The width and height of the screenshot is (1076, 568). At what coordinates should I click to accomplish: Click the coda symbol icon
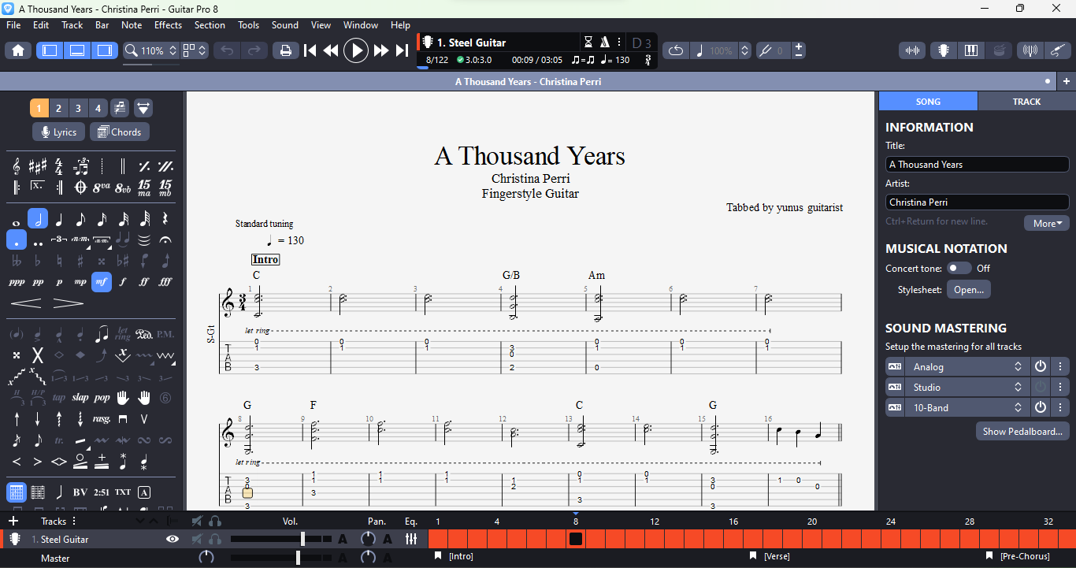click(80, 187)
